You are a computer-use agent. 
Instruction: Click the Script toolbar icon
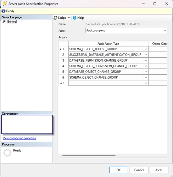point(55,18)
